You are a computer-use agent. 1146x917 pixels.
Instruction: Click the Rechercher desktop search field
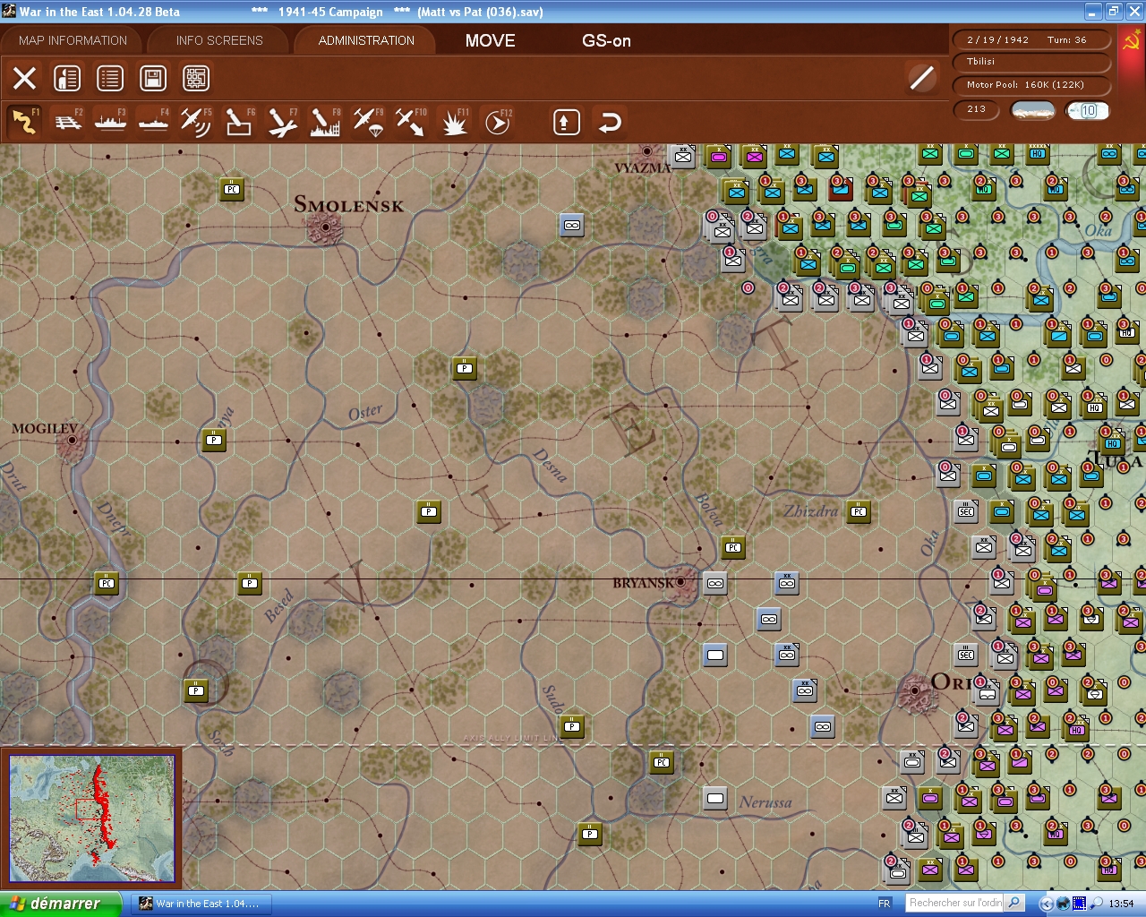point(955,903)
